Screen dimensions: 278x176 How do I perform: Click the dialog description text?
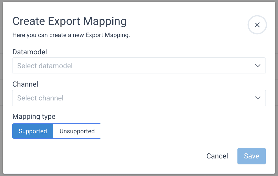(71, 36)
